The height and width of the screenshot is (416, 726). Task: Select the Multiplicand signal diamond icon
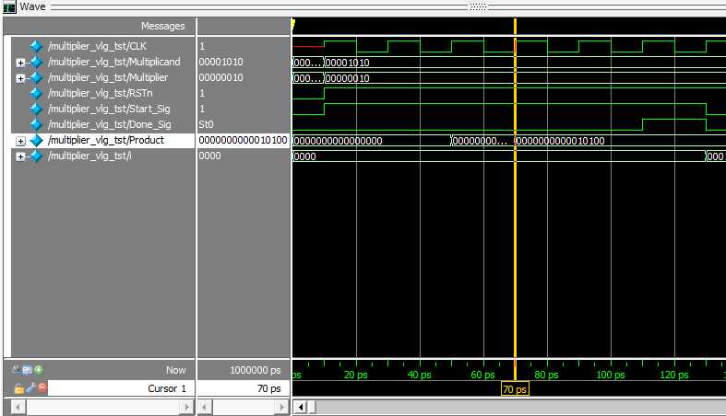pyautogui.click(x=36, y=62)
